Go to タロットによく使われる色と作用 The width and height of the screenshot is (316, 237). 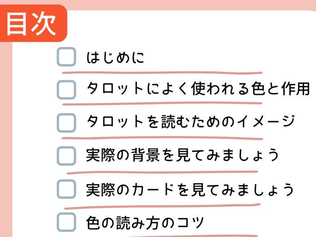coord(197,90)
